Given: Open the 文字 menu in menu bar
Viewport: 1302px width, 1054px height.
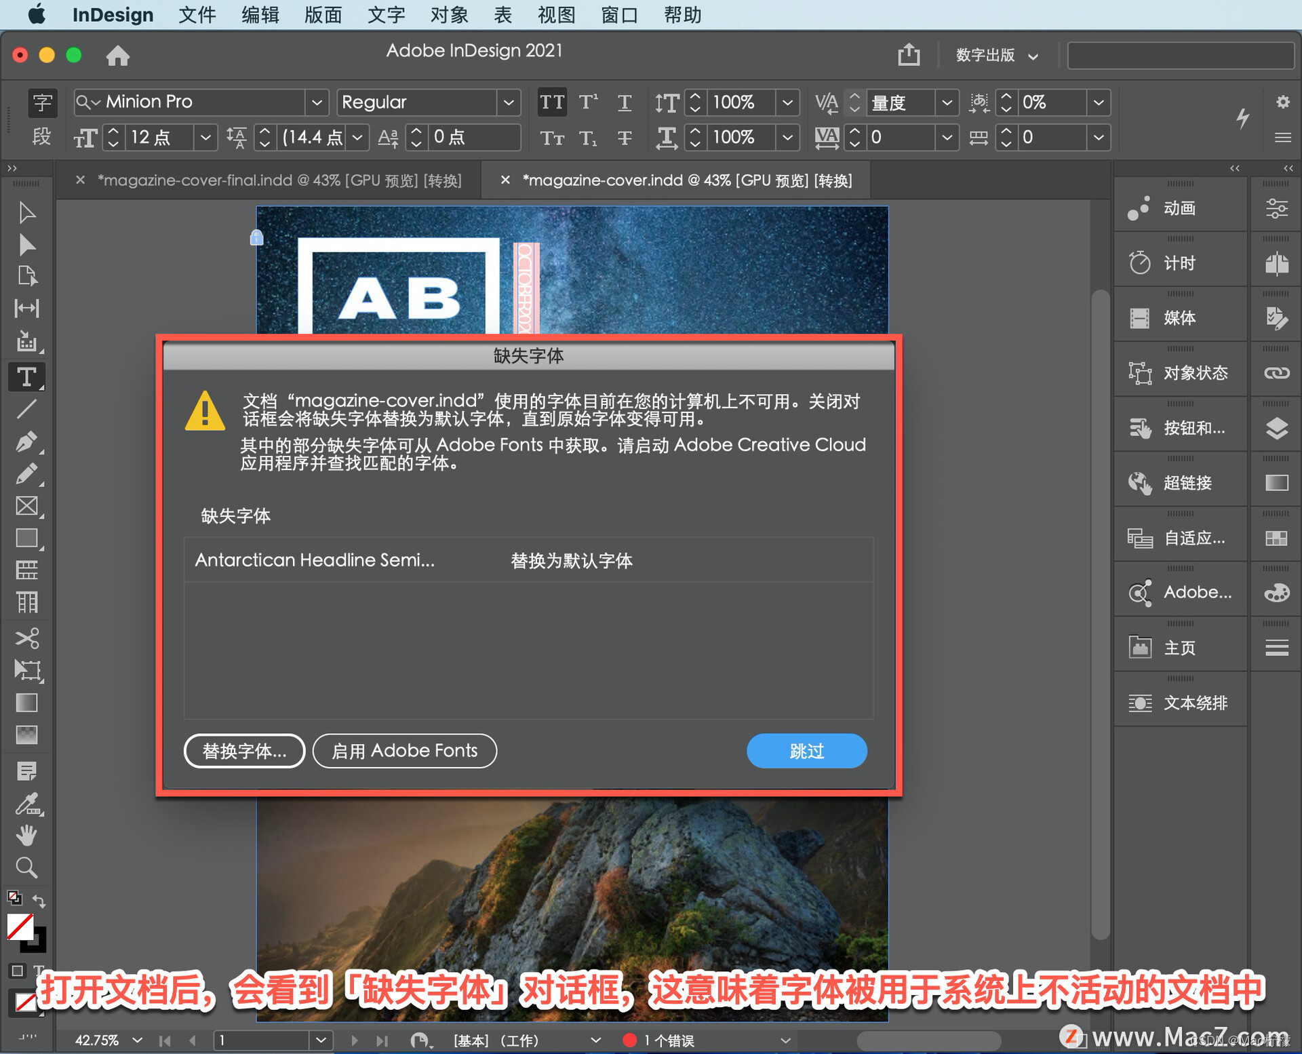Looking at the screenshot, I should point(386,14).
